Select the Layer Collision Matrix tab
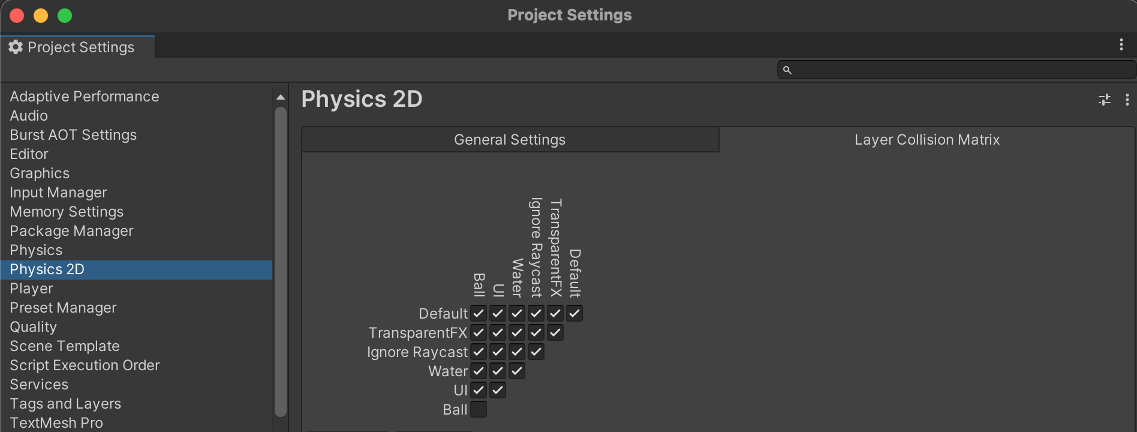This screenshot has height=432, width=1137. (x=927, y=140)
